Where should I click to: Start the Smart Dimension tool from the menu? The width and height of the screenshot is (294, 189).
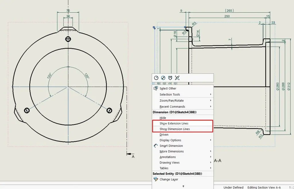click(183, 146)
